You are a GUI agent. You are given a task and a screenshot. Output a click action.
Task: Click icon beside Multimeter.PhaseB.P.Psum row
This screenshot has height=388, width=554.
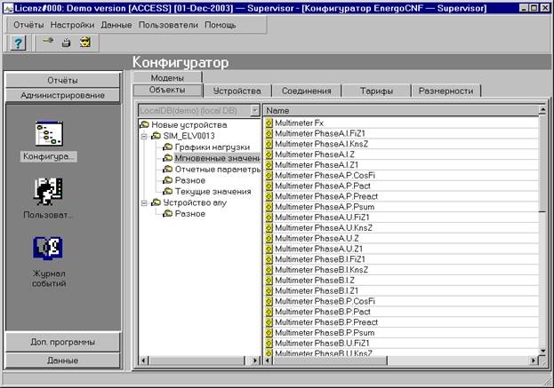[x=269, y=333]
